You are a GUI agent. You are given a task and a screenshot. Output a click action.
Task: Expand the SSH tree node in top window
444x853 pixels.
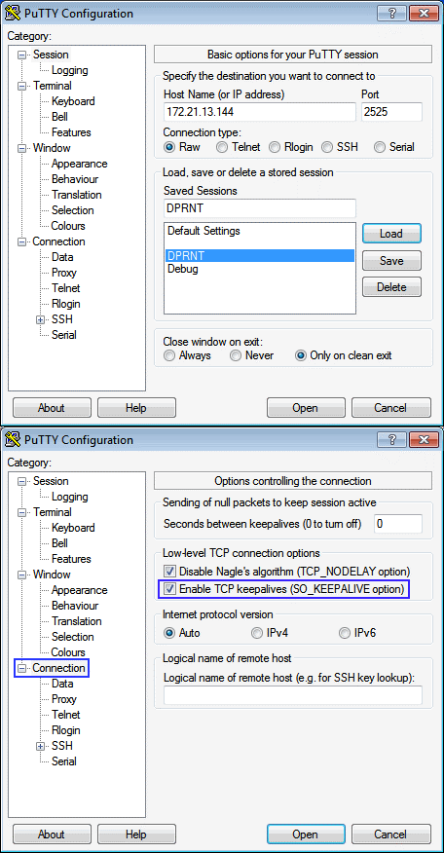click(40, 319)
